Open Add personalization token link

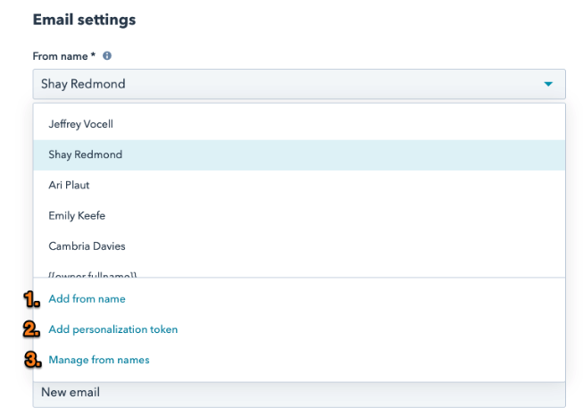[x=113, y=329]
